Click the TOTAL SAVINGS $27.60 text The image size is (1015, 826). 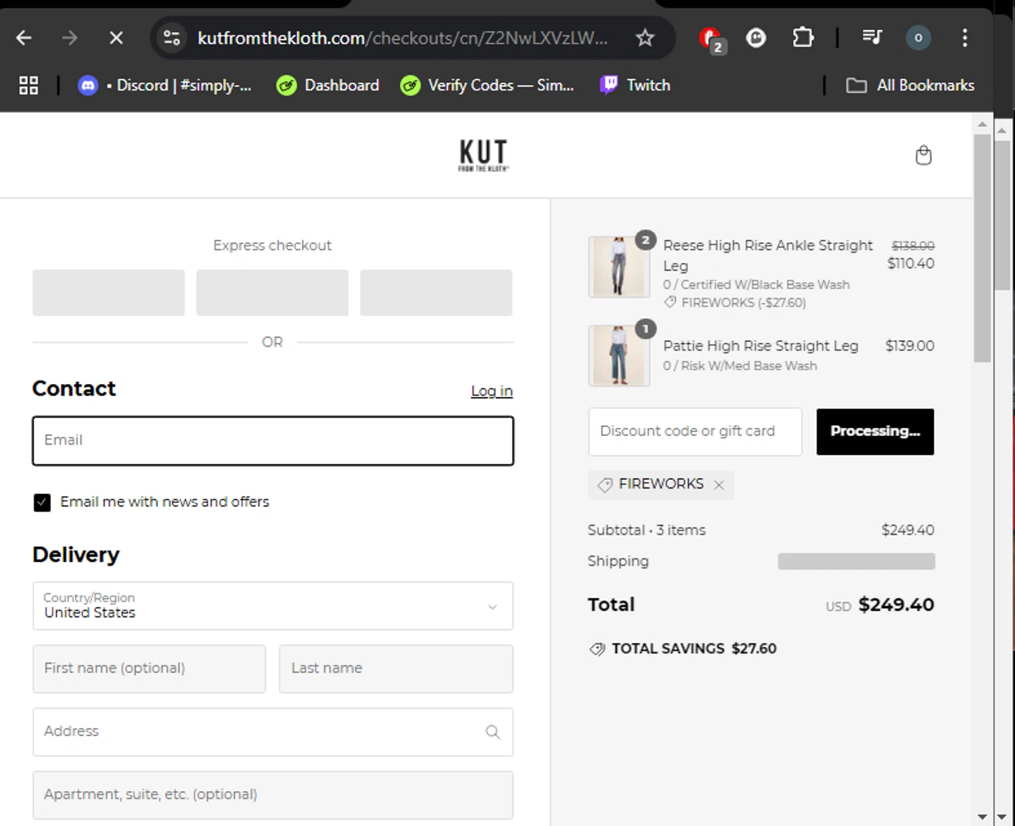click(x=694, y=648)
